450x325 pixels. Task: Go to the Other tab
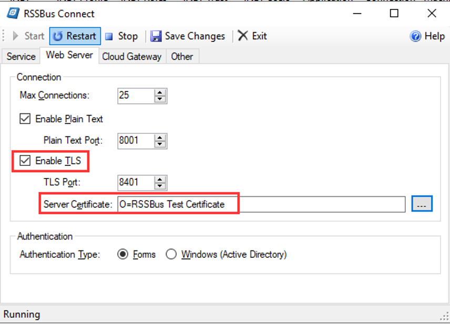coord(182,57)
